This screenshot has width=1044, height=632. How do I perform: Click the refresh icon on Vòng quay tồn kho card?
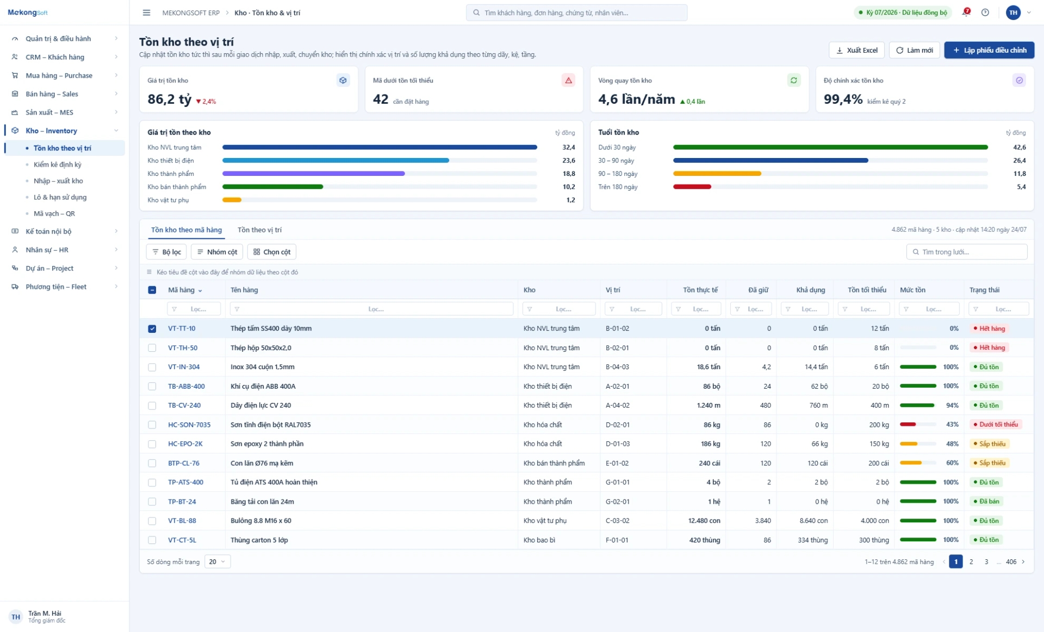(x=794, y=80)
